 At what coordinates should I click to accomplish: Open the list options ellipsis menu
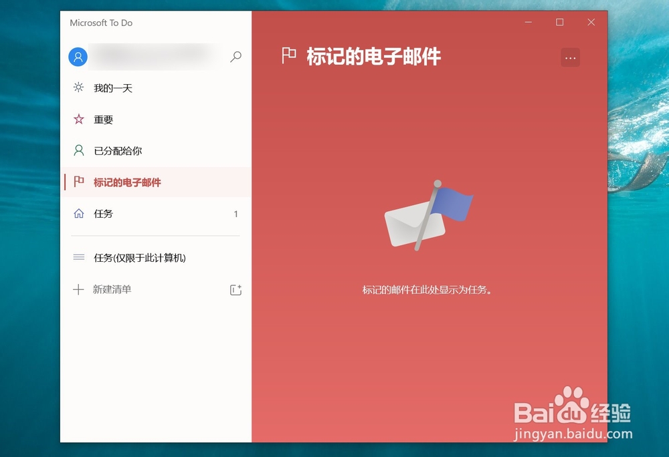click(570, 57)
